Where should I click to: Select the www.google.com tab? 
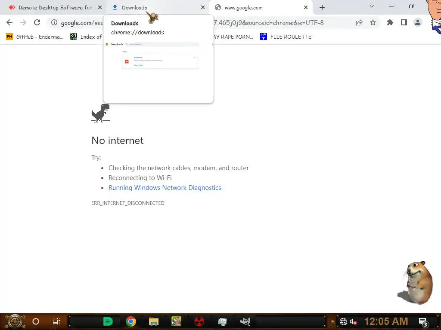261,8
